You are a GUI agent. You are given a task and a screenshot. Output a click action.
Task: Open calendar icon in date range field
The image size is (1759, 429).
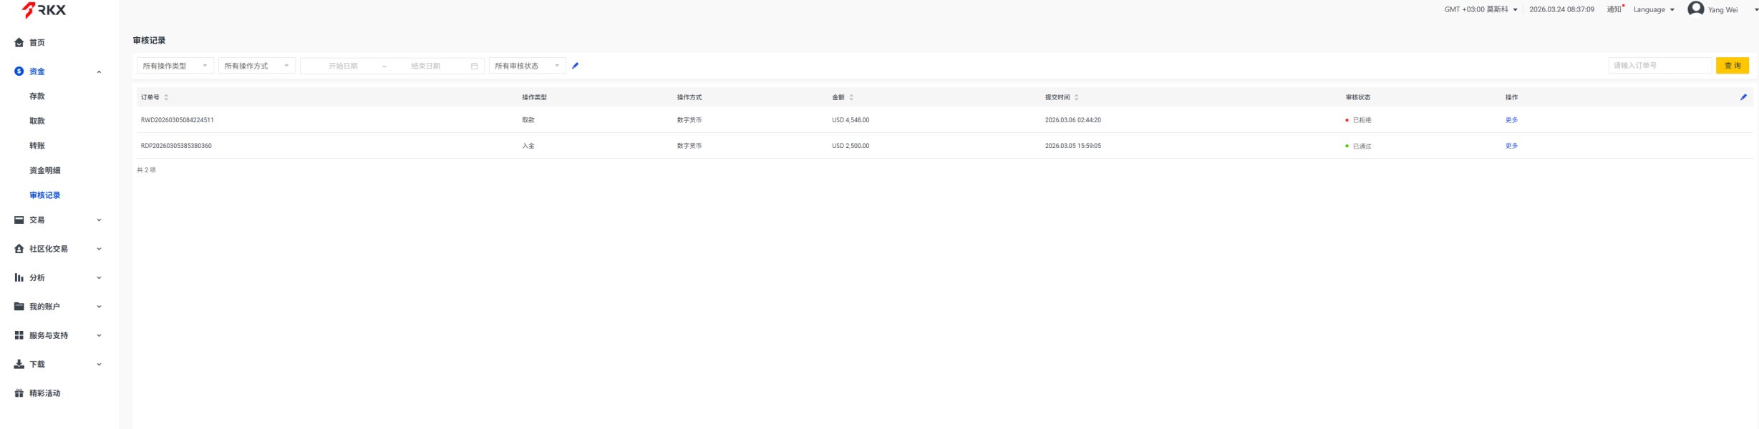click(474, 66)
